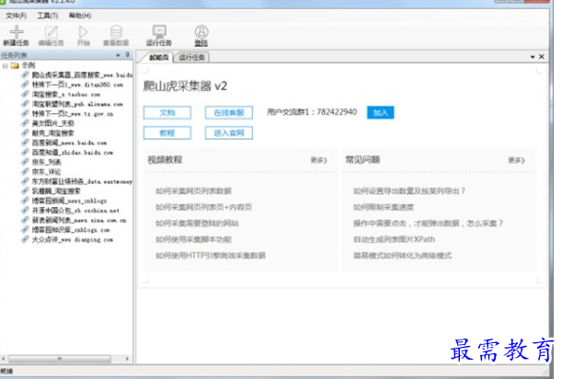Click the 查看数据 database icon

(116, 32)
